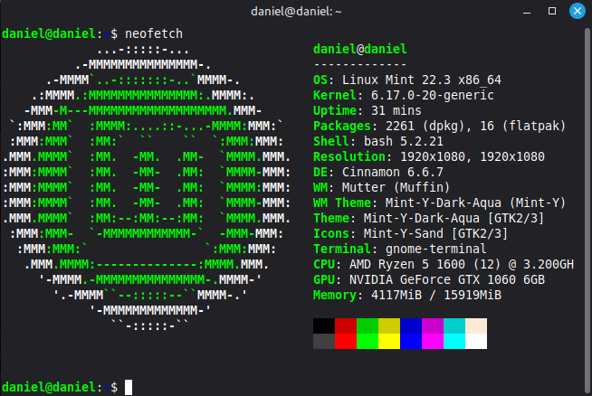Click the dark blue color block
The height and width of the screenshot is (396, 592).
click(x=411, y=325)
